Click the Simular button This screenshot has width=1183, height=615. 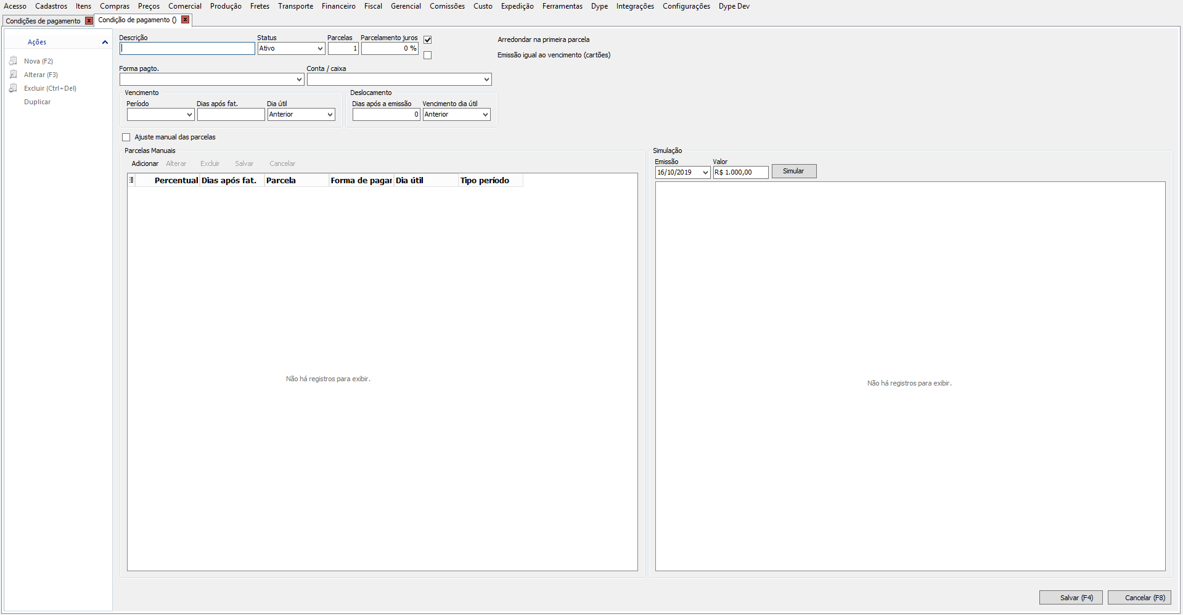click(x=794, y=171)
